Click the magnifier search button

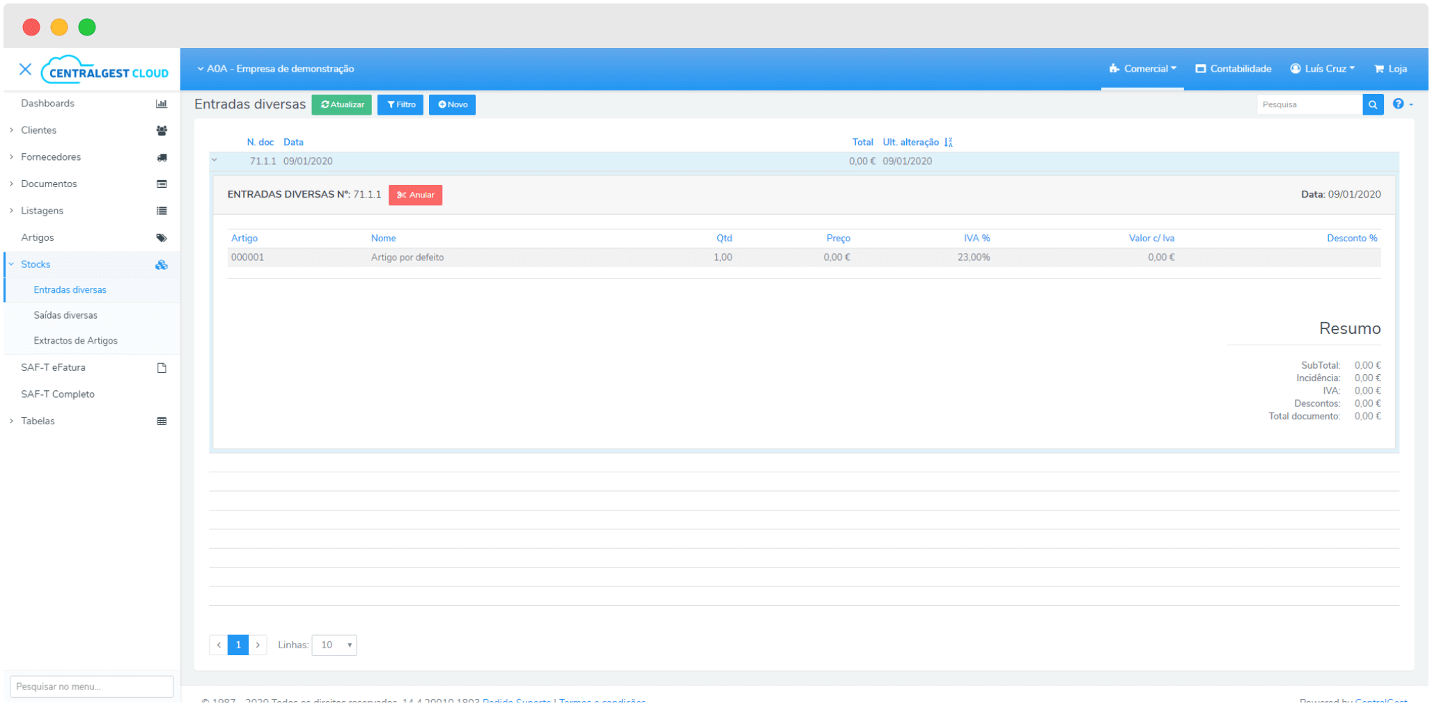(1373, 105)
